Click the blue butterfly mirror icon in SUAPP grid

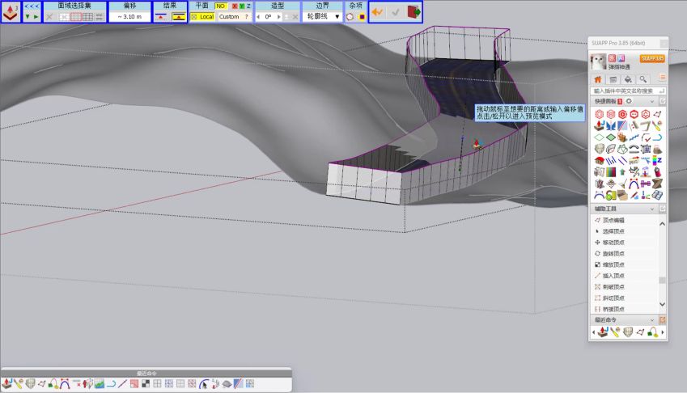click(611, 125)
